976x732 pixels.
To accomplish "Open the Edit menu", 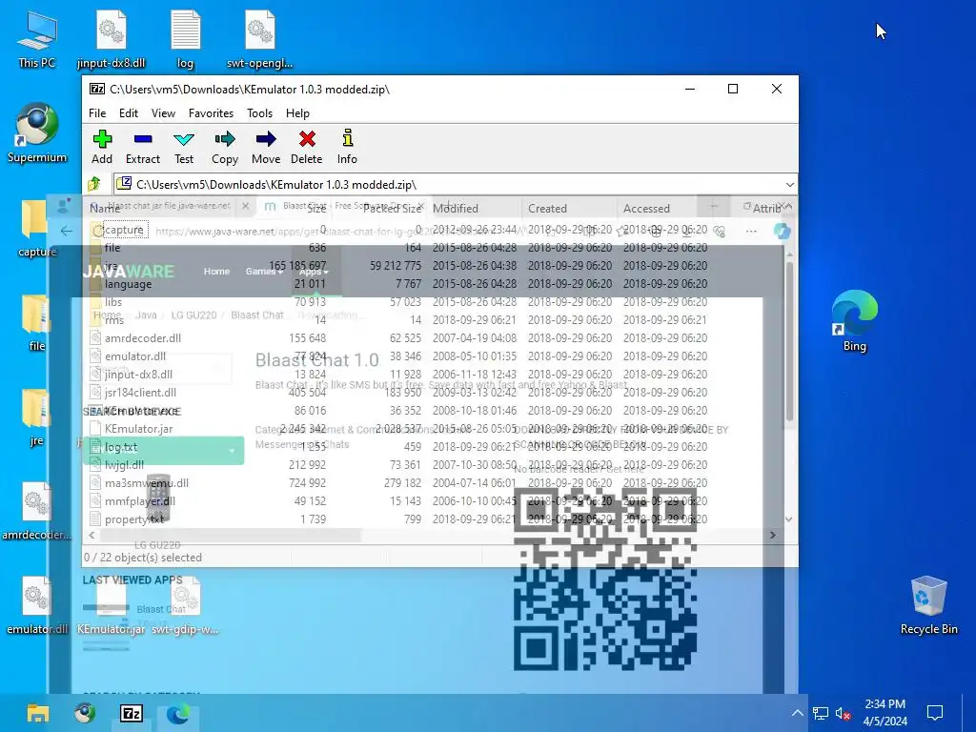I will pyautogui.click(x=129, y=113).
